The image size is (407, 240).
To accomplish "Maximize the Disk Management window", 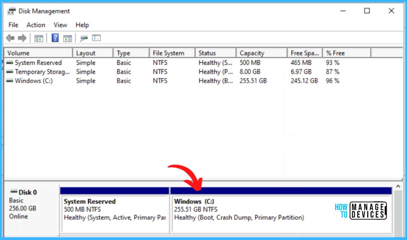I will tap(367, 11).
